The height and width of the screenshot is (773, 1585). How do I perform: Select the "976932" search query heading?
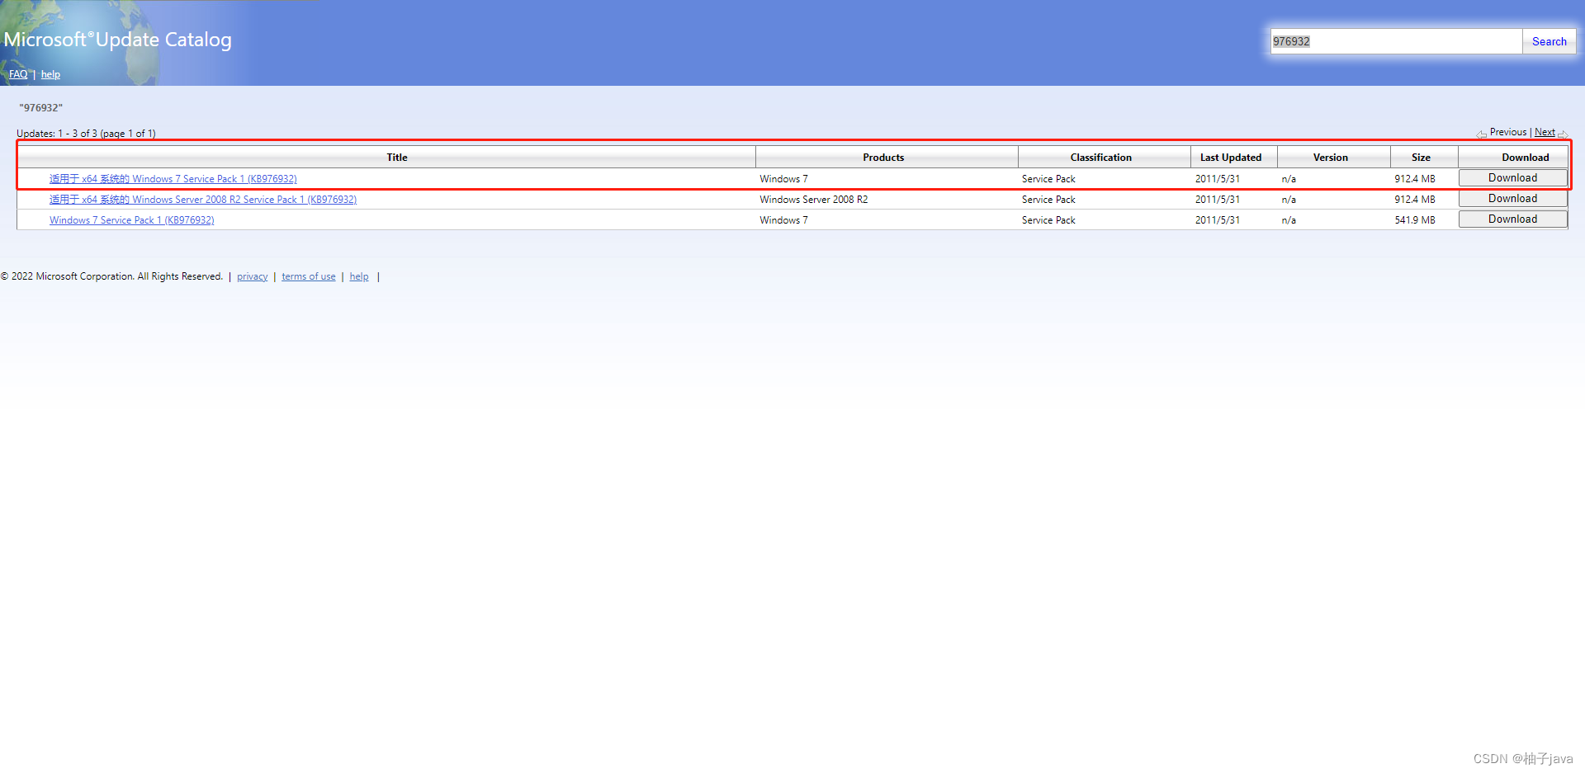coord(41,108)
